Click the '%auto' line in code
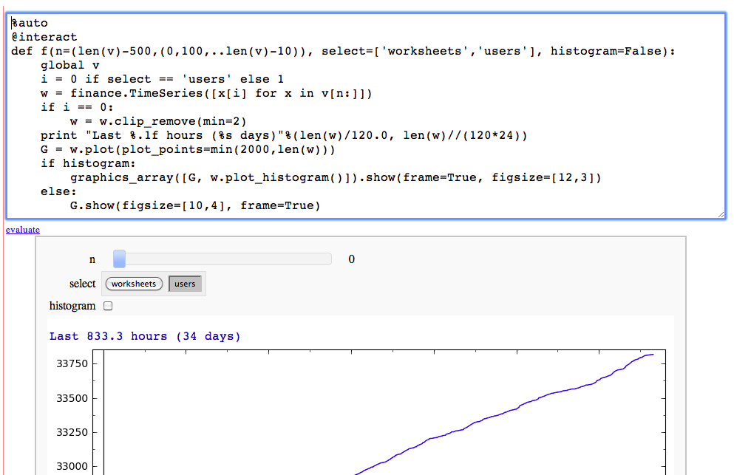The image size is (734, 475). 30,23
